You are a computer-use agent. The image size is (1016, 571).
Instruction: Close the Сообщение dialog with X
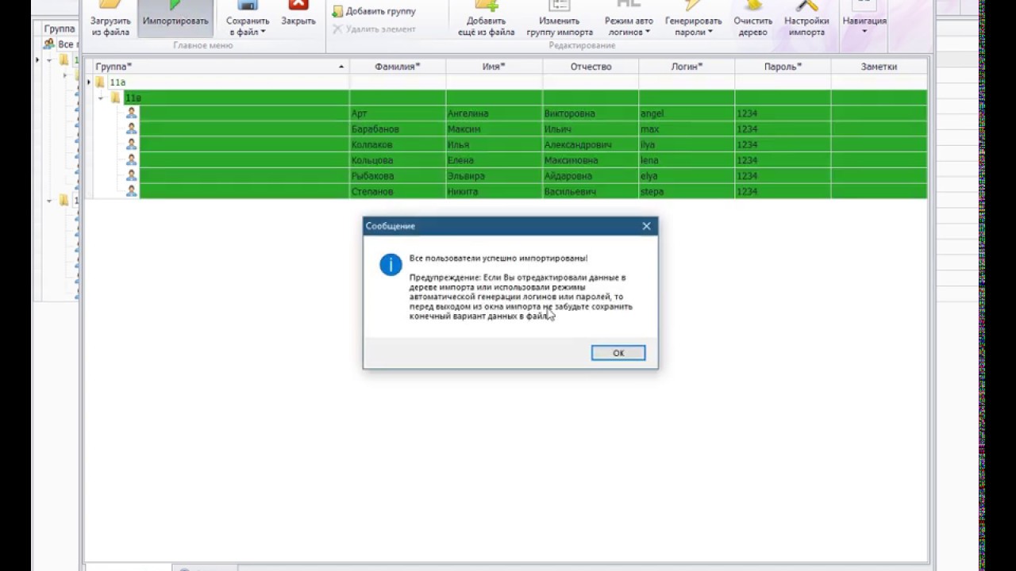click(x=646, y=226)
